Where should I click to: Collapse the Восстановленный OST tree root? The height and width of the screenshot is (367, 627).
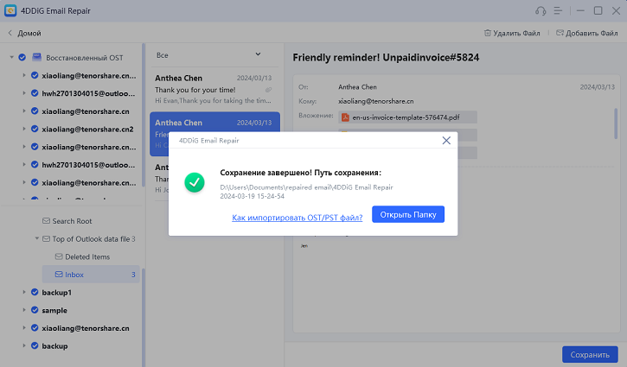tap(11, 58)
